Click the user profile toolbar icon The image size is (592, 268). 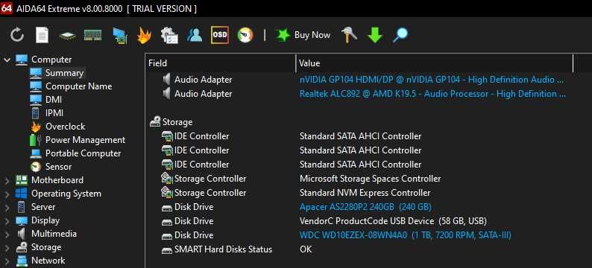tap(195, 35)
